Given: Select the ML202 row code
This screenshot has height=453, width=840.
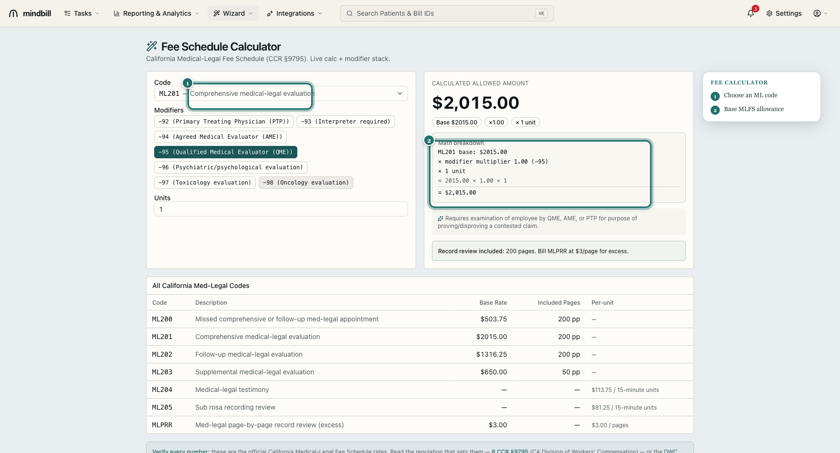Looking at the screenshot, I should pyautogui.click(x=162, y=354).
